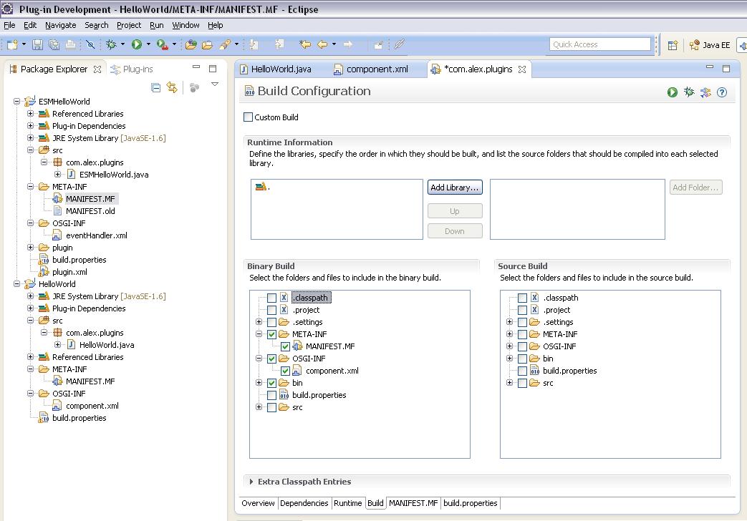Screen dimensions: 747x521
Task: Open the File menu
Action: (x=9, y=25)
